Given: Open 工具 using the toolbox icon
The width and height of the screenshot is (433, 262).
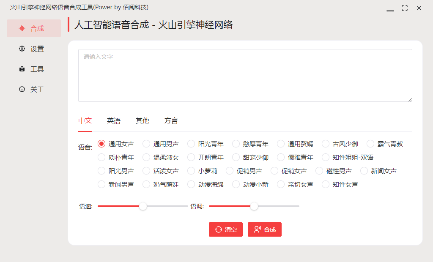Looking at the screenshot, I should [22, 69].
